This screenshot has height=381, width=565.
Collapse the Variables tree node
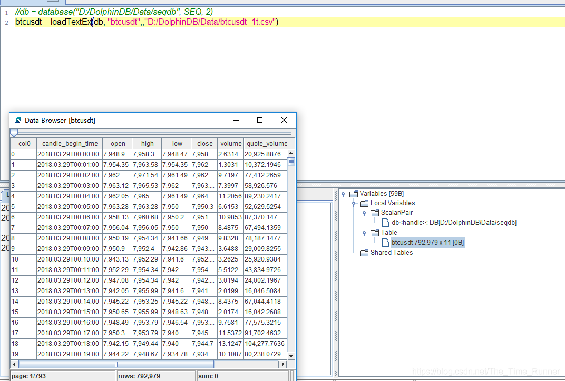(344, 194)
